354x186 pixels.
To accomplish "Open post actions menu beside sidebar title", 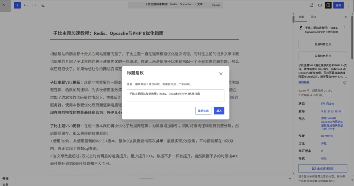I will pyautogui.click(x=345, y=28).
